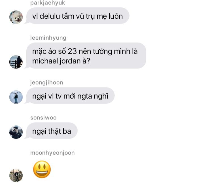The height and width of the screenshot is (186, 204).
Task: Select the 'ngại thật ba' message bubble
Action: [52, 131]
